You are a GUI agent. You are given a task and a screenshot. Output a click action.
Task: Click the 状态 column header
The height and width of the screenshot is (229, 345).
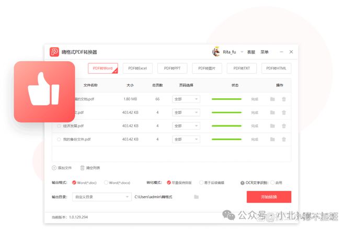[x=235, y=85]
